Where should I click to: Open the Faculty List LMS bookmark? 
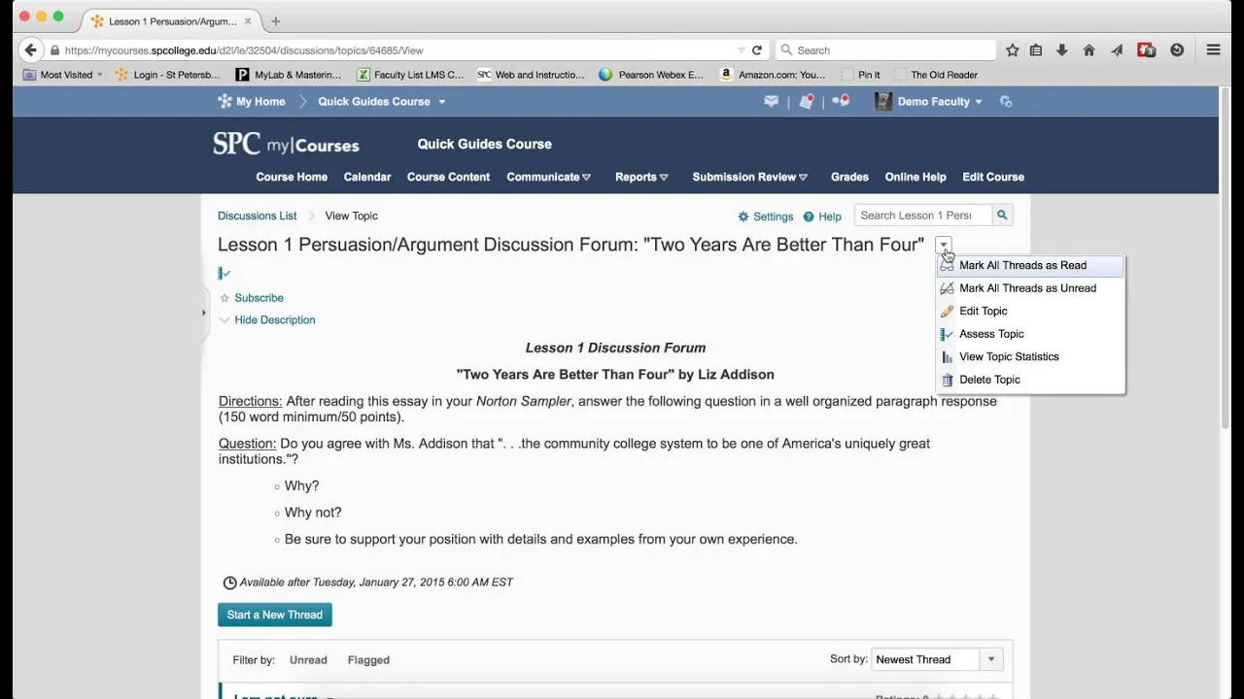(x=410, y=75)
